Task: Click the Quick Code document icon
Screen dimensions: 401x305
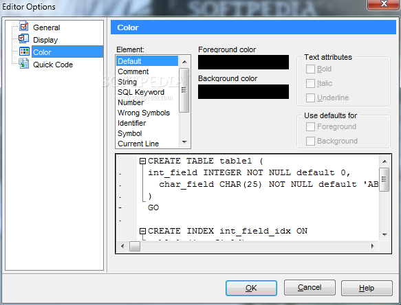Action: click(x=24, y=64)
